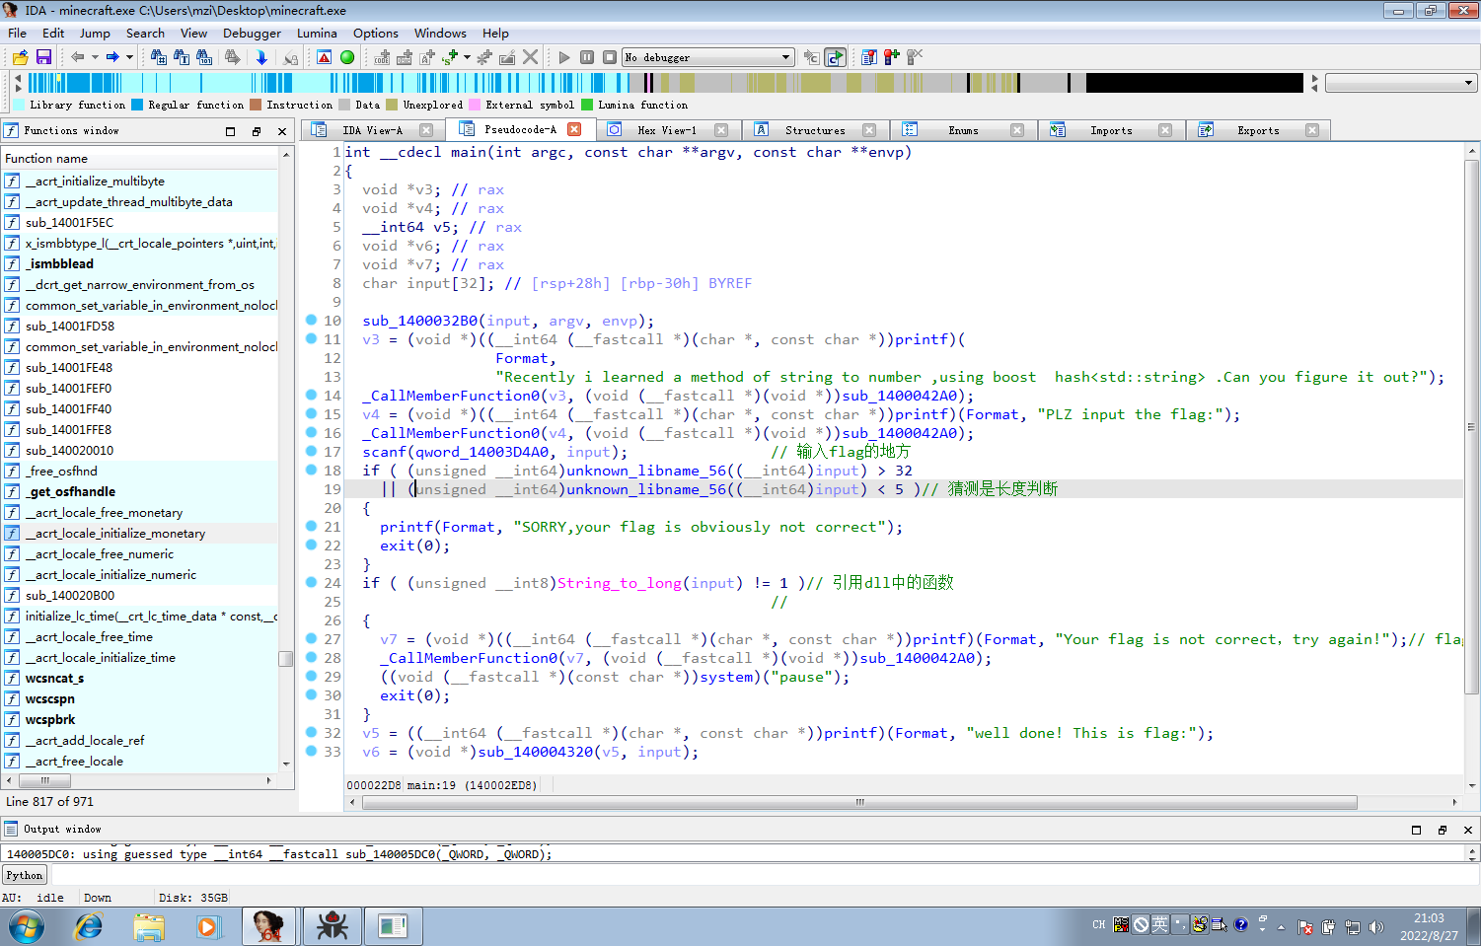This screenshot has width=1481, height=946.
Task: Open the Windows Start button
Action: point(27,927)
